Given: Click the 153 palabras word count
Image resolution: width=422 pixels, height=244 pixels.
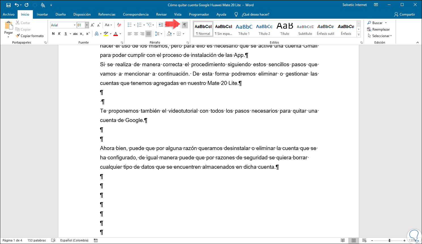Looking at the screenshot, I should 37,240.
